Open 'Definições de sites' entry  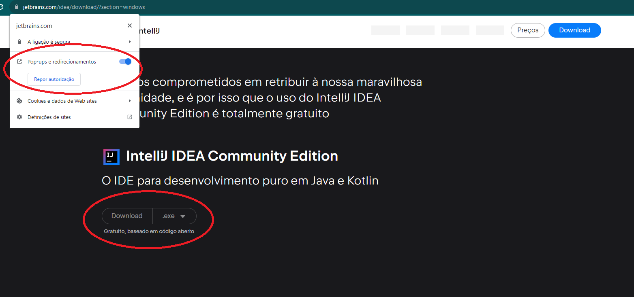pyautogui.click(x=75, y=117)
